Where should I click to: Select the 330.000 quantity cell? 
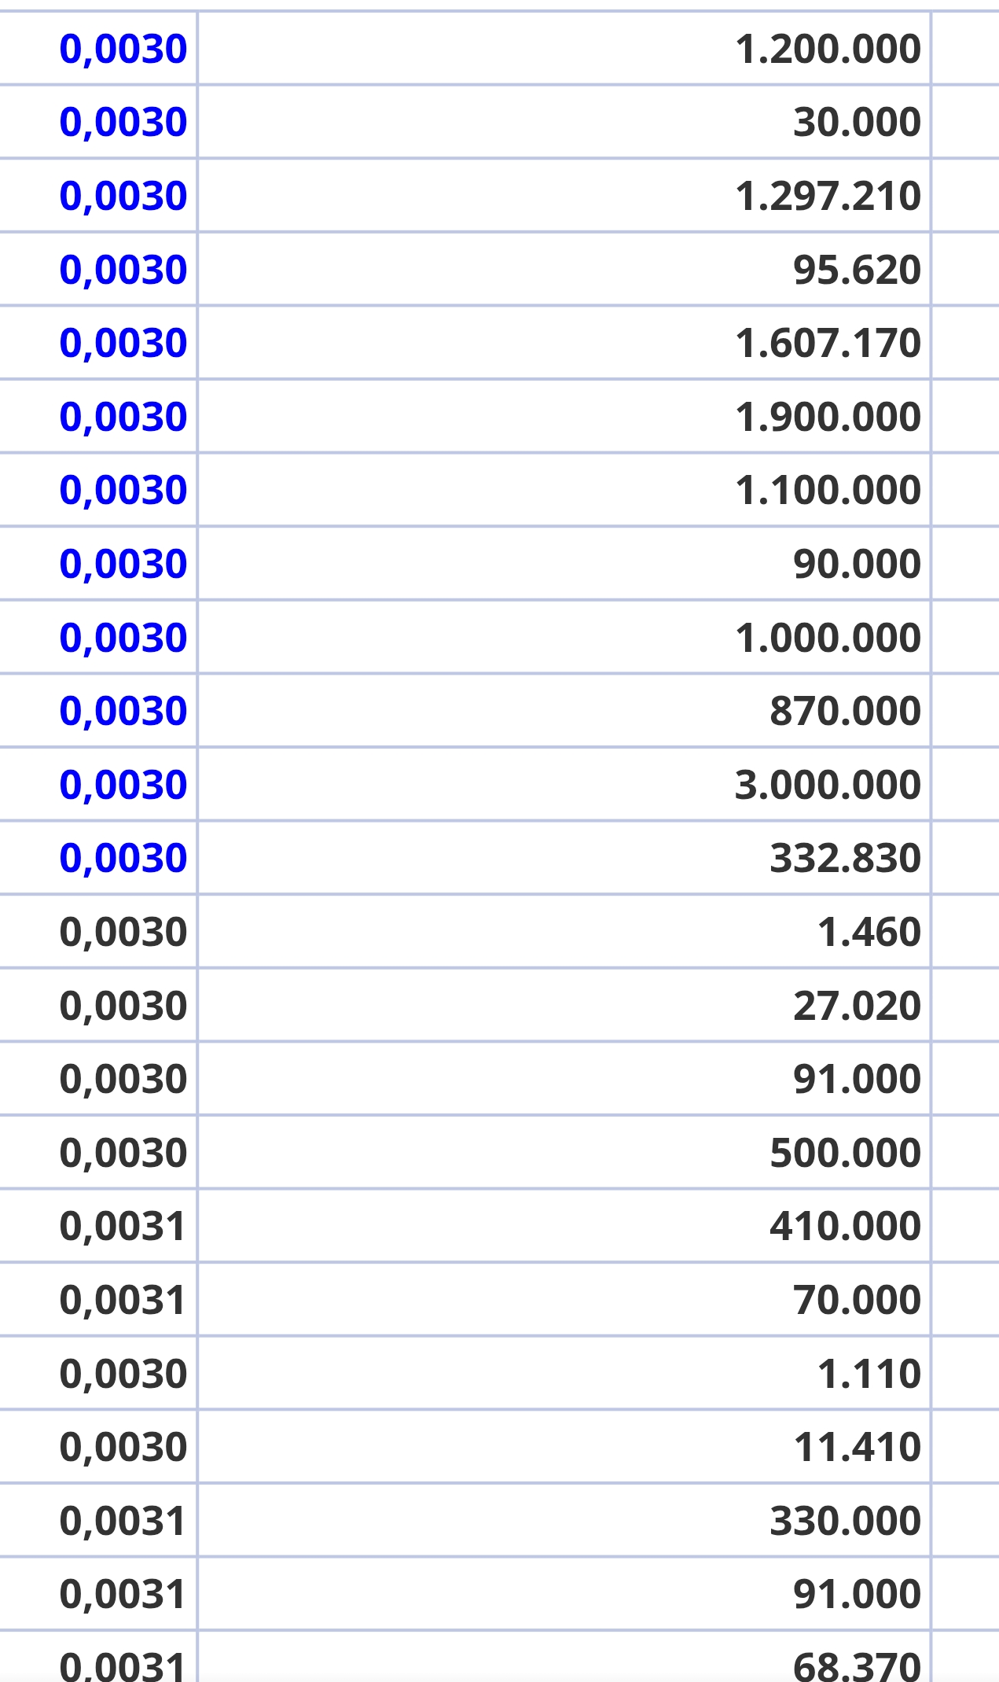coord(564,1520)
